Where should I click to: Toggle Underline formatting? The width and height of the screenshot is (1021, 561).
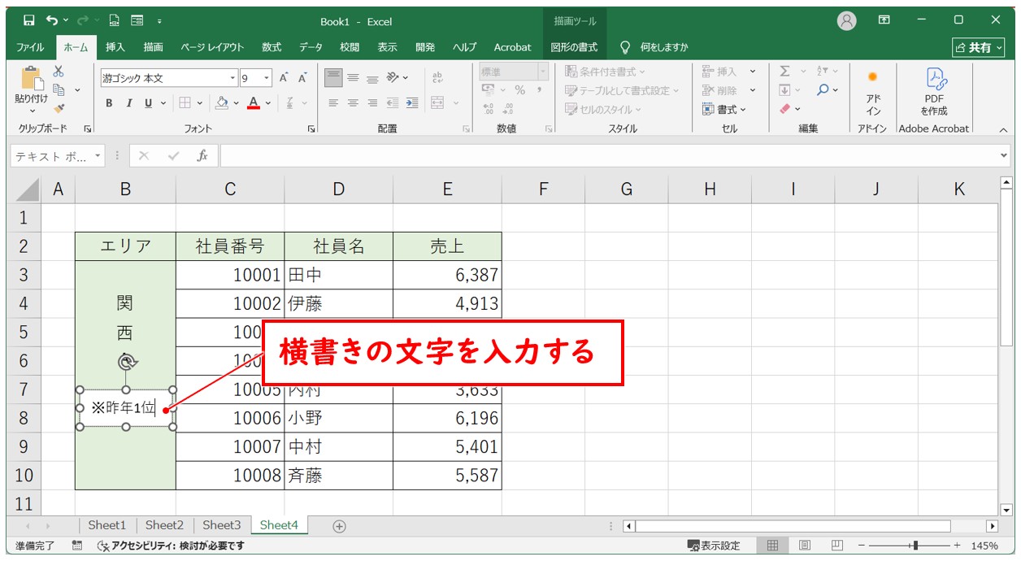point(149,103)
